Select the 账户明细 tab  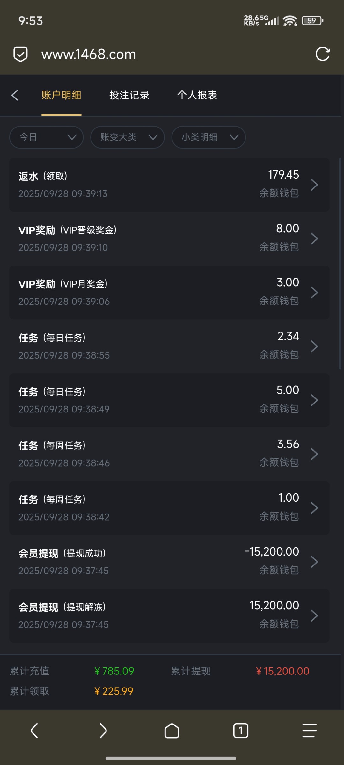click(x=61, y=95)
